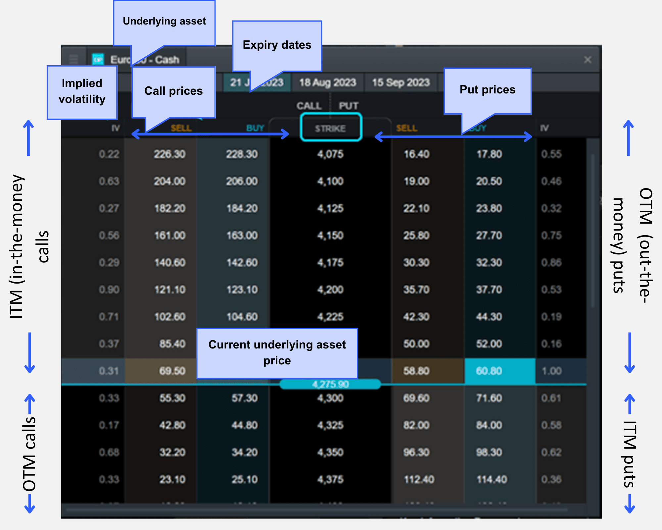Click the CALL label above strike
The width and height of the screenshot is (662, 530).
309,106
